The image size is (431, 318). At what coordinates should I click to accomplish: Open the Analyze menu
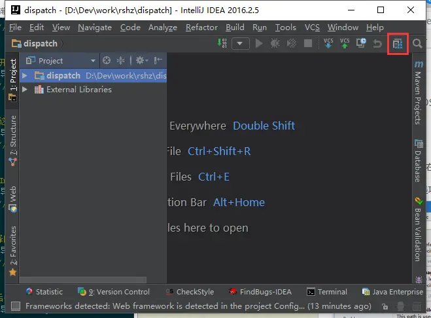point(163,27)
